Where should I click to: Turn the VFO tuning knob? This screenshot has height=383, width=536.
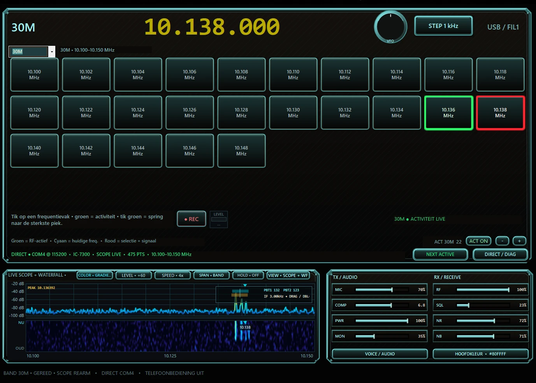tap(390, 27)
